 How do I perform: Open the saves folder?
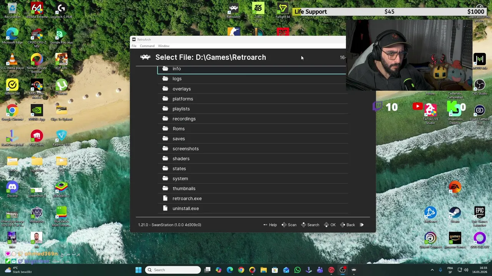click(252, 138)
